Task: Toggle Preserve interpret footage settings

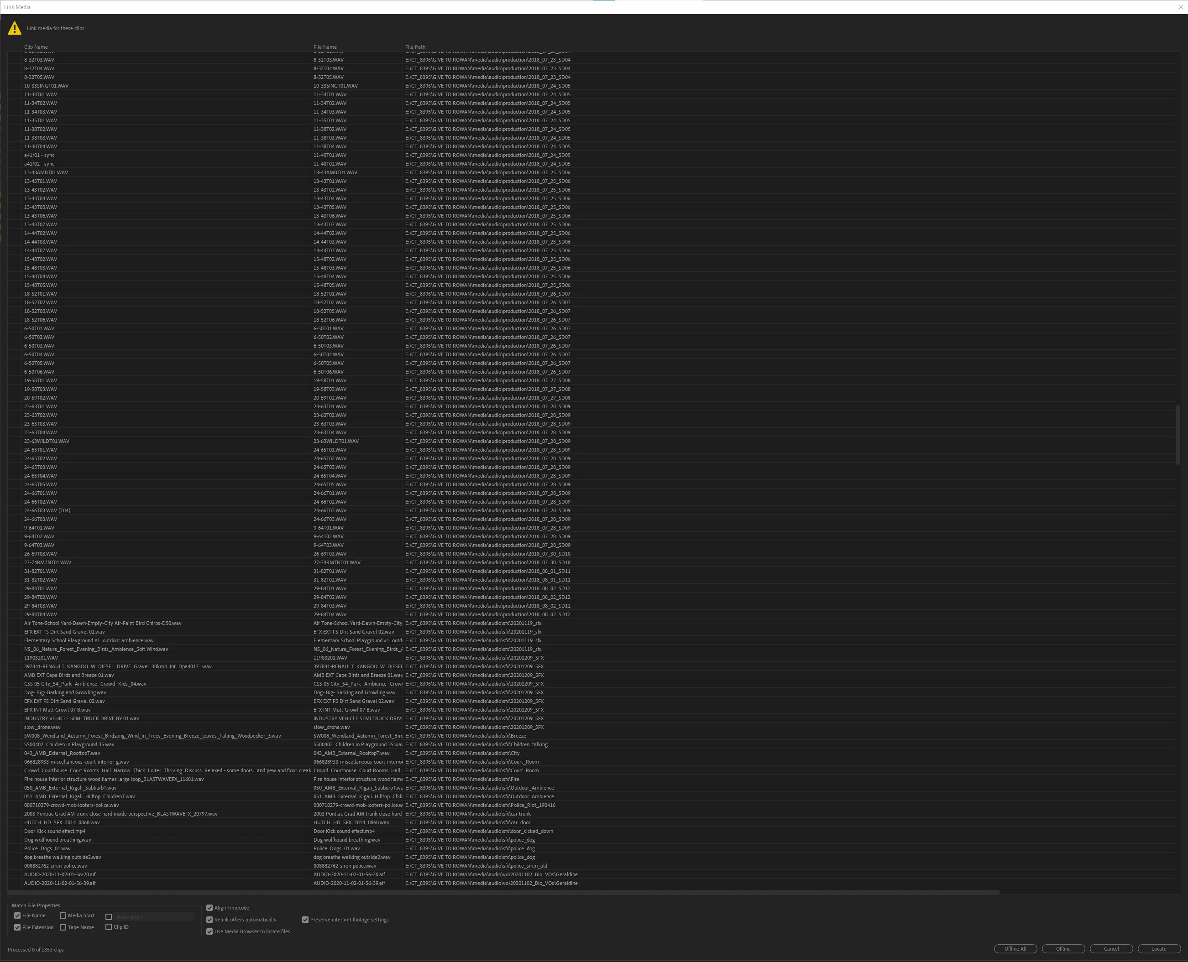Action: [x=305, y=919]
